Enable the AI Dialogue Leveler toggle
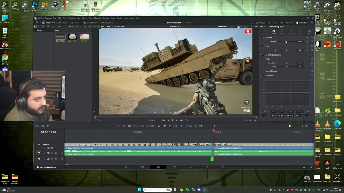344x193 pixels. tap(262, 55)
